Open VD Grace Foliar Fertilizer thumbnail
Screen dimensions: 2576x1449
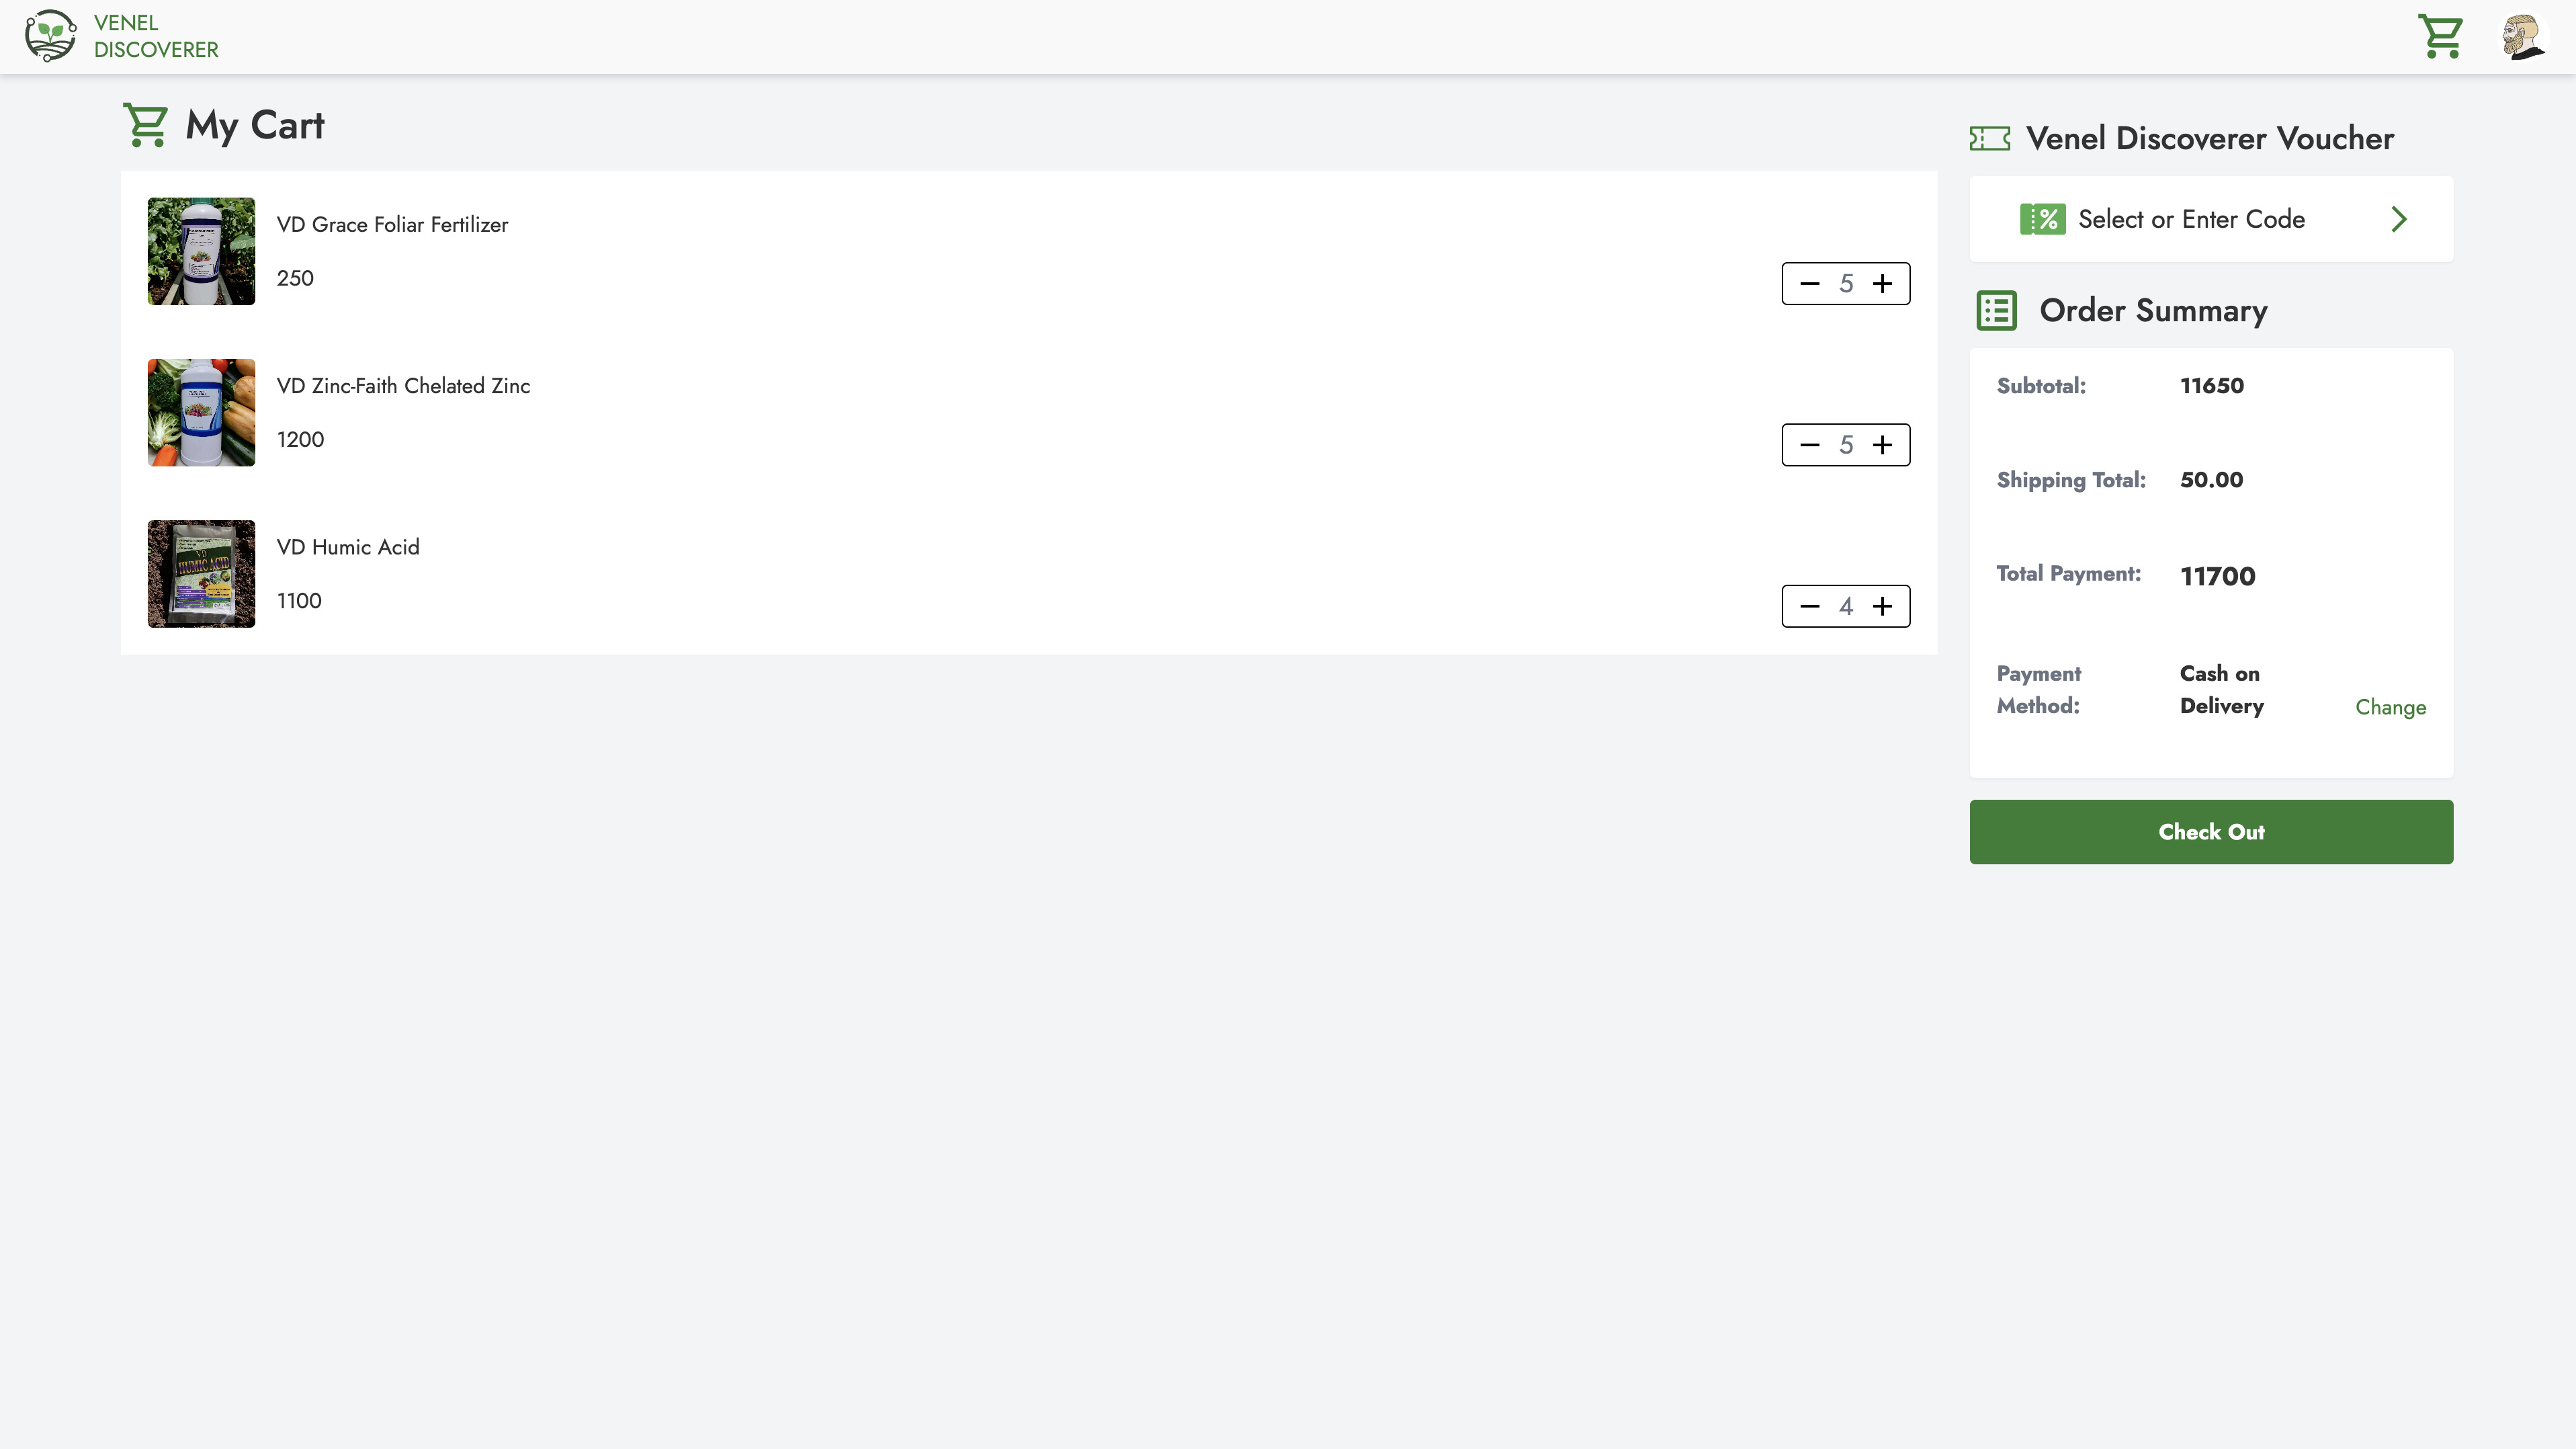click(201, 251)
